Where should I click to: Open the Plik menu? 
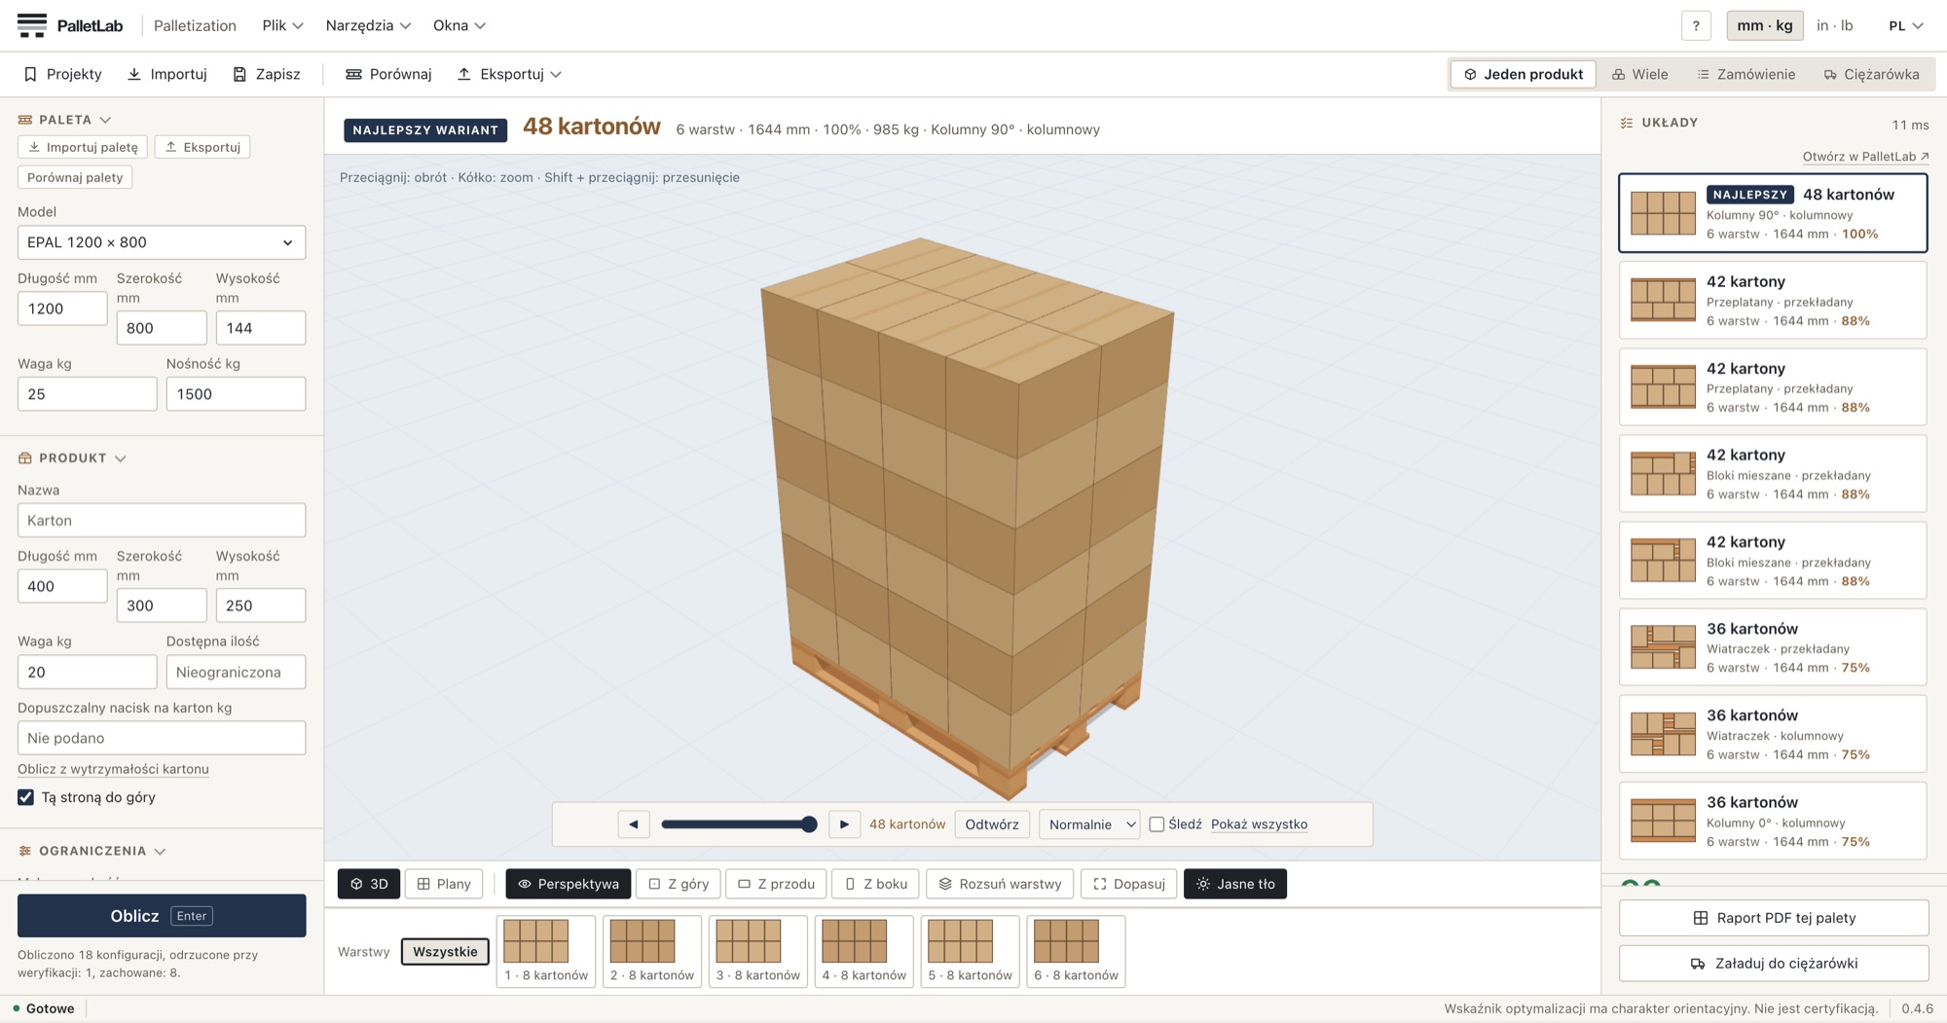click(x=282, y=25)
